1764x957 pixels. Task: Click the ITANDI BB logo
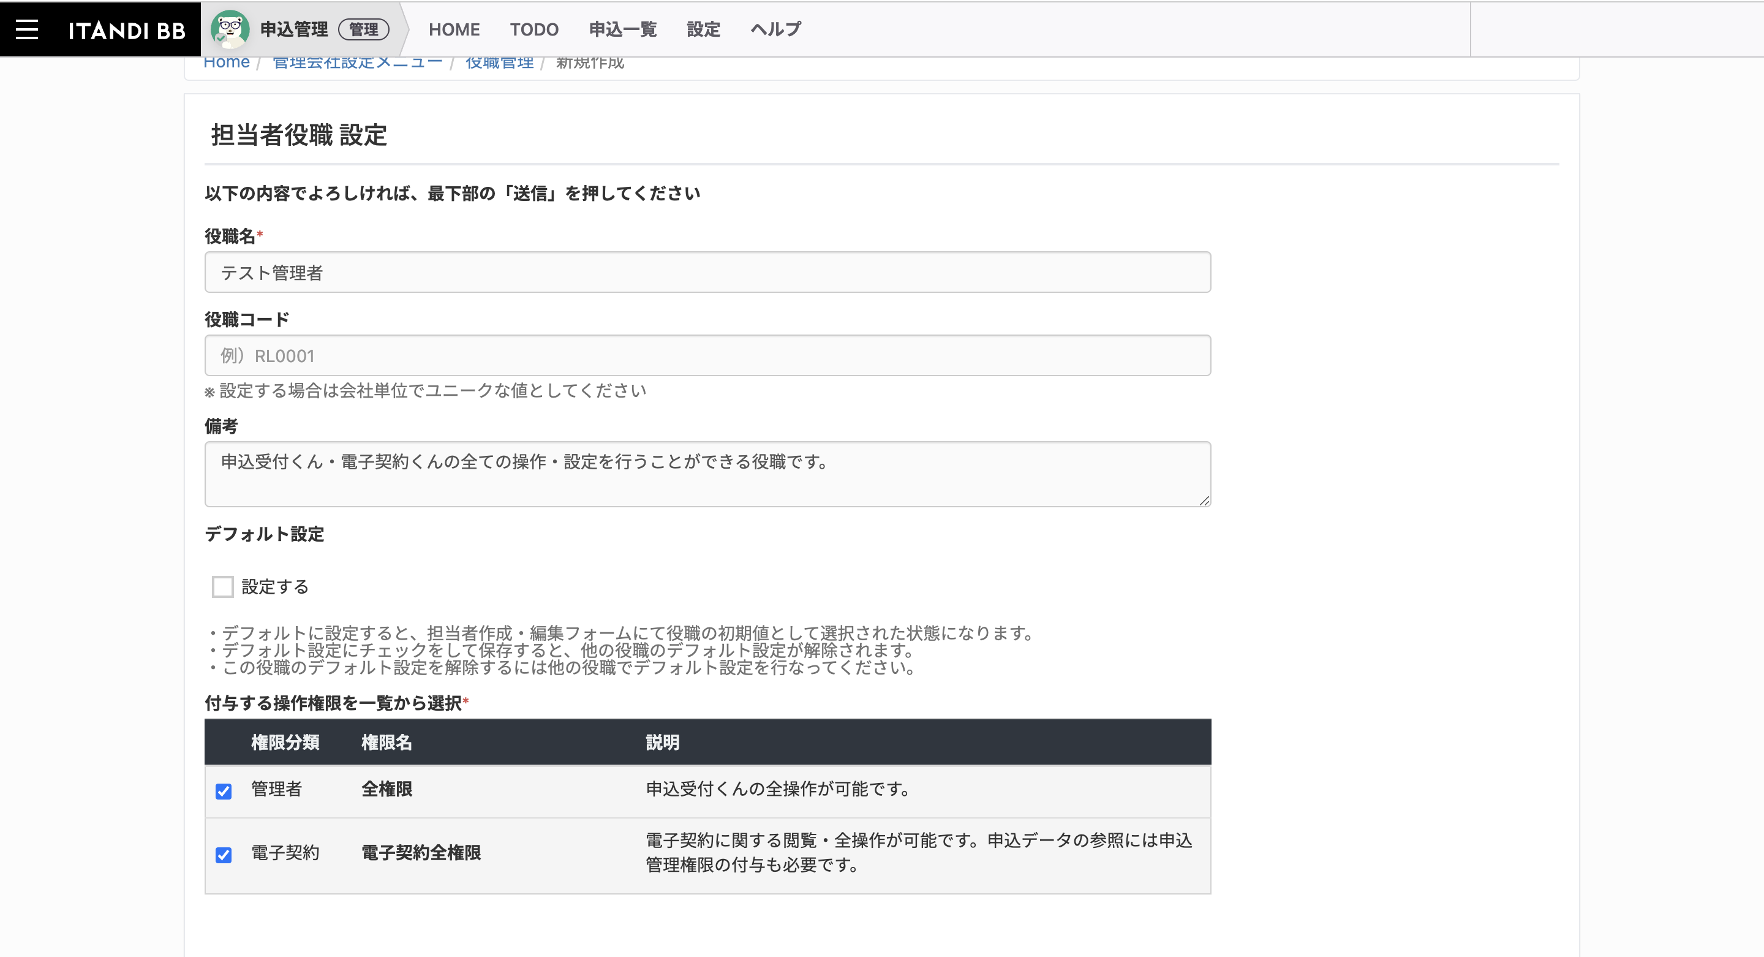[127, 30]
